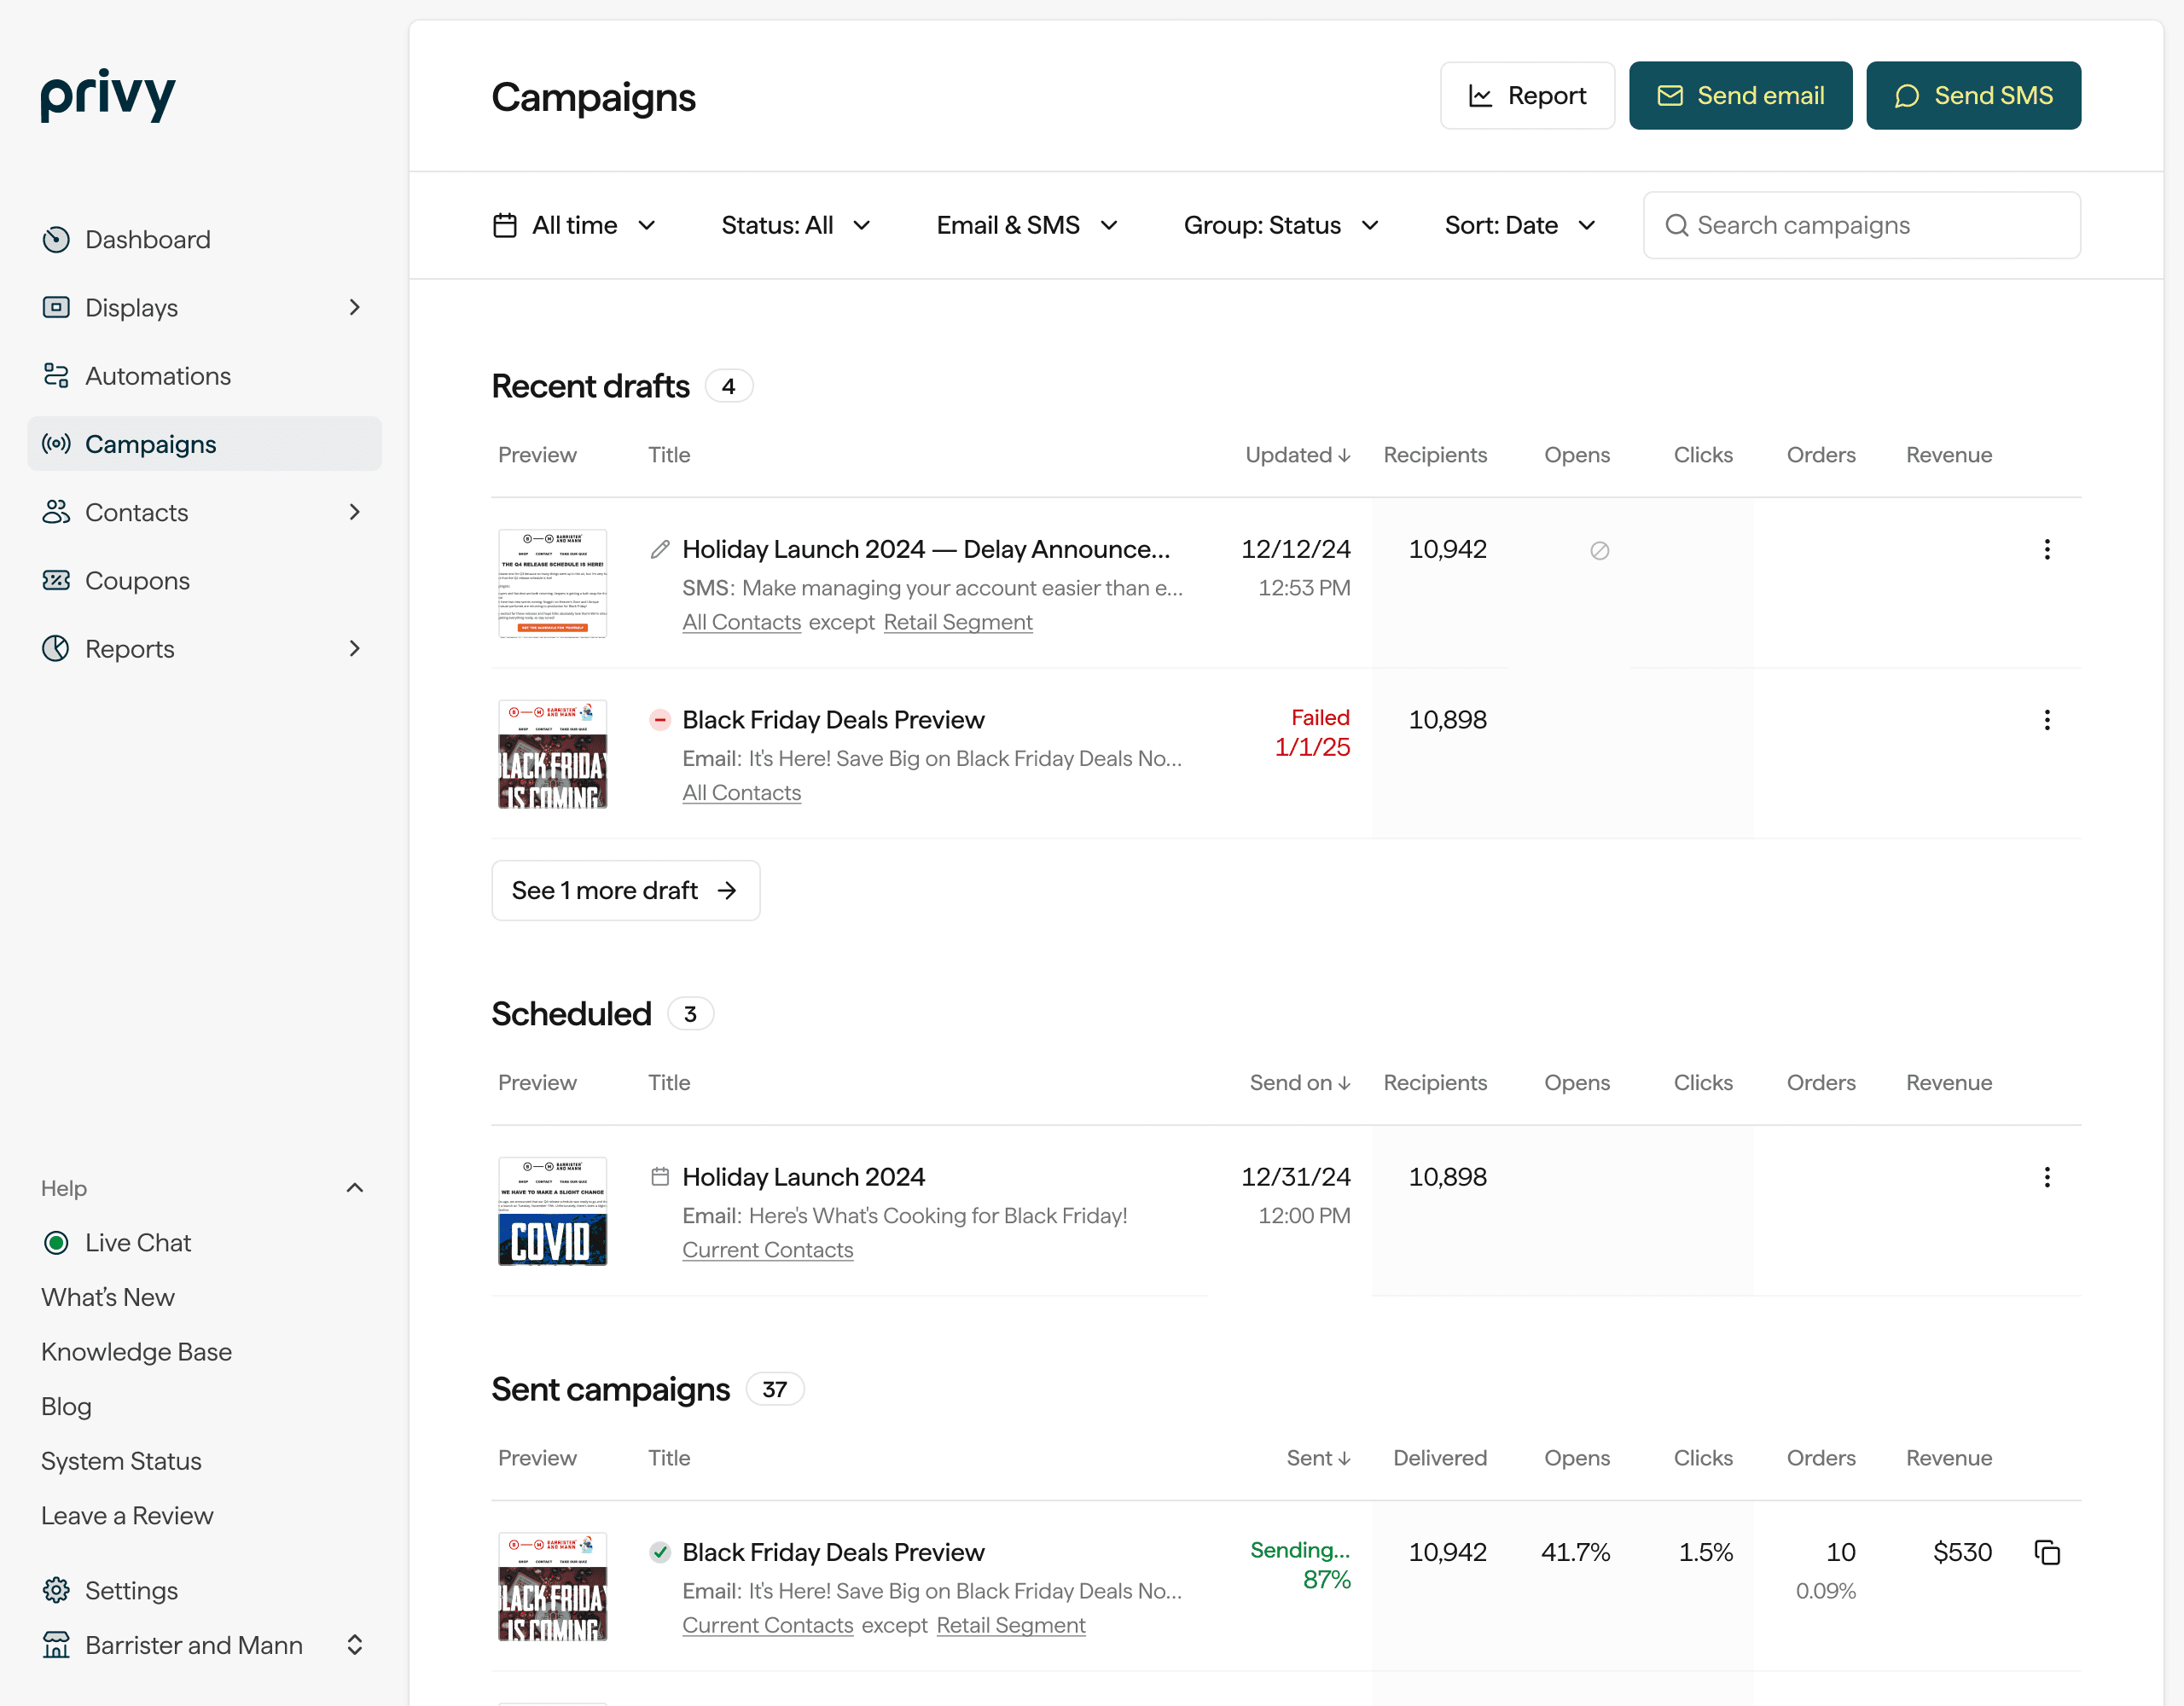Screen dimensions: 2184x1706
Task: Click the Privy logo
Action: coord(108,96)
